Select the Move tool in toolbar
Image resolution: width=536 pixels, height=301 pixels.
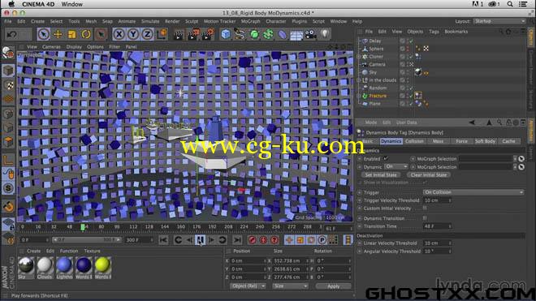(x=58, y=34)
